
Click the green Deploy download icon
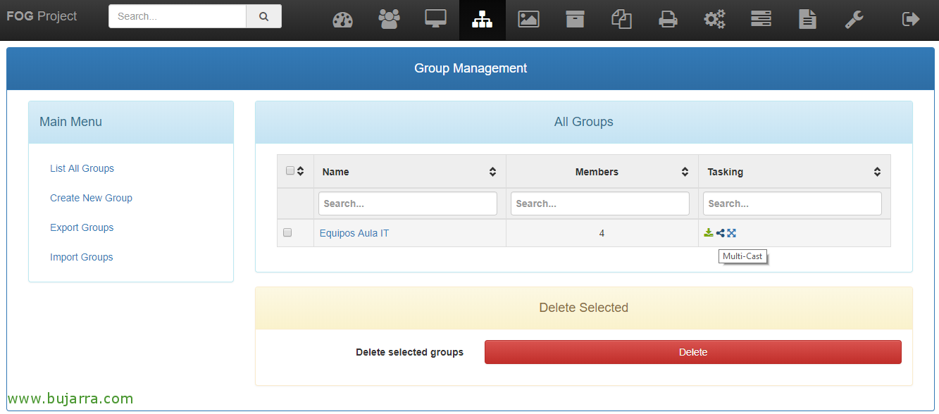pyautogui.click(x=708, y=233)
